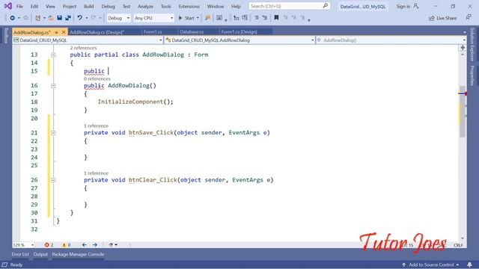
Task: Go to previous issue with left arrow
Action: pos(85,245)
